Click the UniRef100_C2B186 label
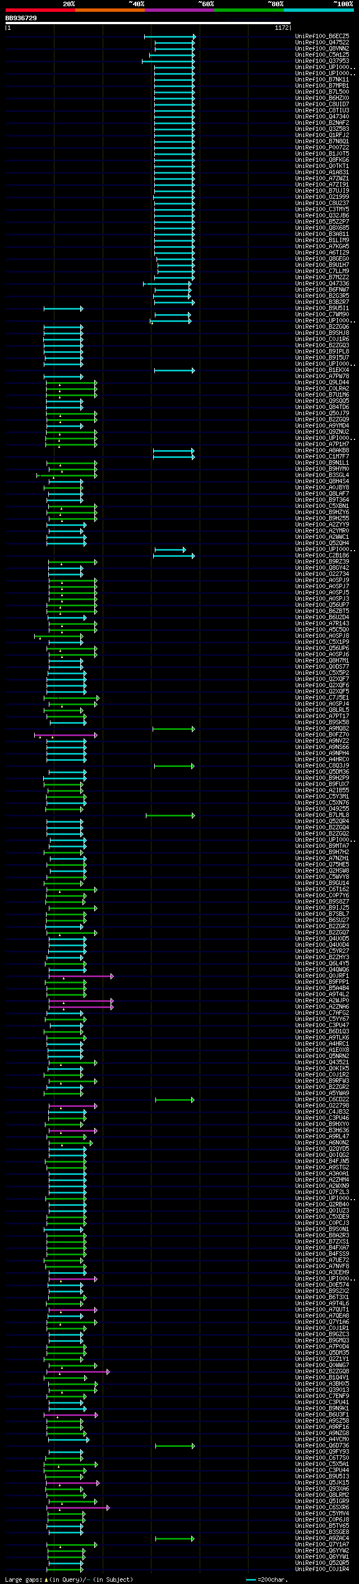This screenshot has height=1584, width=359. pos(322,555)
